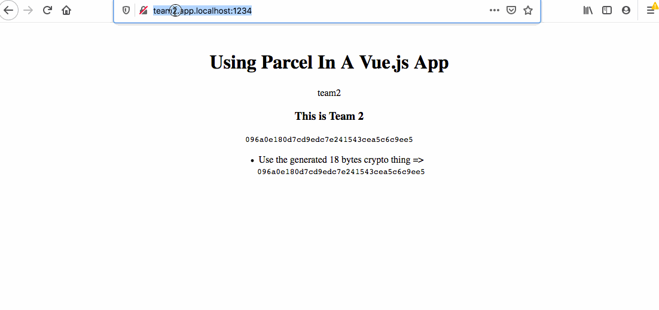Open the Library bookmarks and history icon

588,11
